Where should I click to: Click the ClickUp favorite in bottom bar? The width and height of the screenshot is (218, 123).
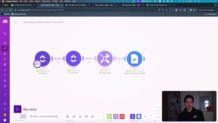[133, 117]
